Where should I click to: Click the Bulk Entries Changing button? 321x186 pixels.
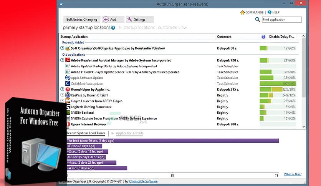pyautogui.click(x=82, y=20)
